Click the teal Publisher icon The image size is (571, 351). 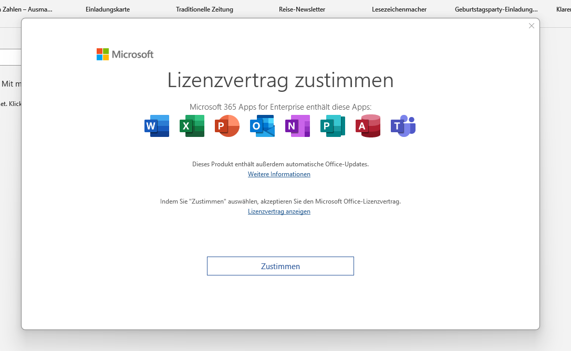(x=333, y=126)
